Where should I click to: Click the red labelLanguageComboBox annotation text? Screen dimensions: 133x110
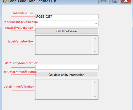coord(21,22)
